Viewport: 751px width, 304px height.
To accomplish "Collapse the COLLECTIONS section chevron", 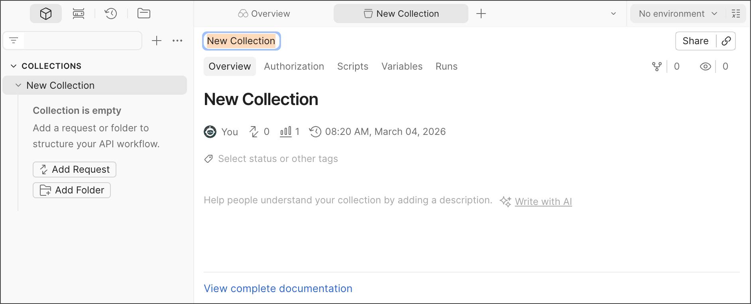I will pyautogui.click(x=14, y=66).
